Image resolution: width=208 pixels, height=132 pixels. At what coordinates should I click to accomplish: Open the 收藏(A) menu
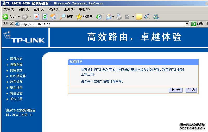[54, 9]
